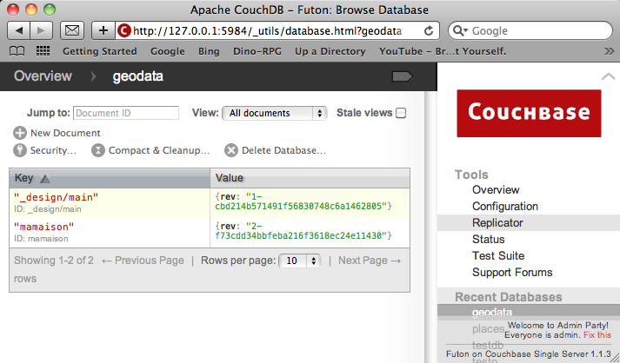Click the Delete Database X icon
This screenshot has height=363, width=620.
click(231, 150)
